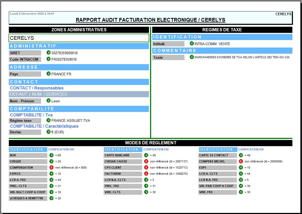Click the green check icon beside Code INTRACOM
The image size is (302, 214).
48,59
